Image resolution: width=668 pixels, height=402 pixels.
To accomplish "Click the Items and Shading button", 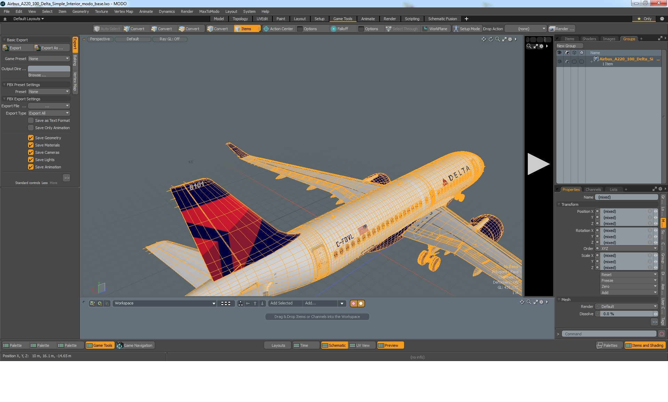I will (x=645, y=345).
